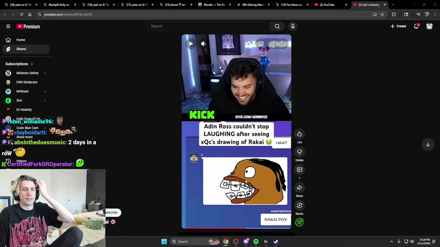Click the address bar URL
This screenshot has height=247, width=440.
click(68, 14)
